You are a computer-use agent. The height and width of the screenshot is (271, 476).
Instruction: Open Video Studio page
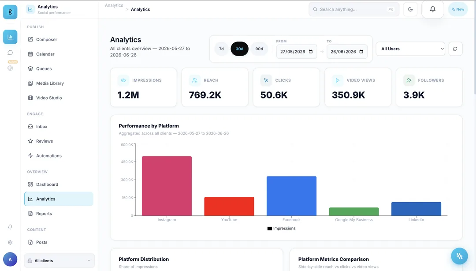click(59, 98)
